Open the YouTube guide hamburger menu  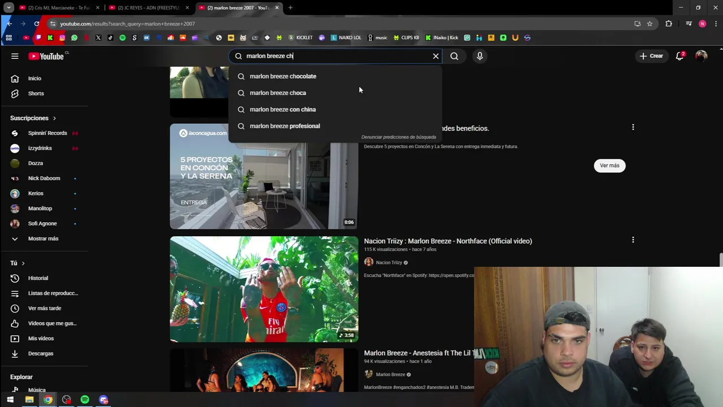pos(15,56)
